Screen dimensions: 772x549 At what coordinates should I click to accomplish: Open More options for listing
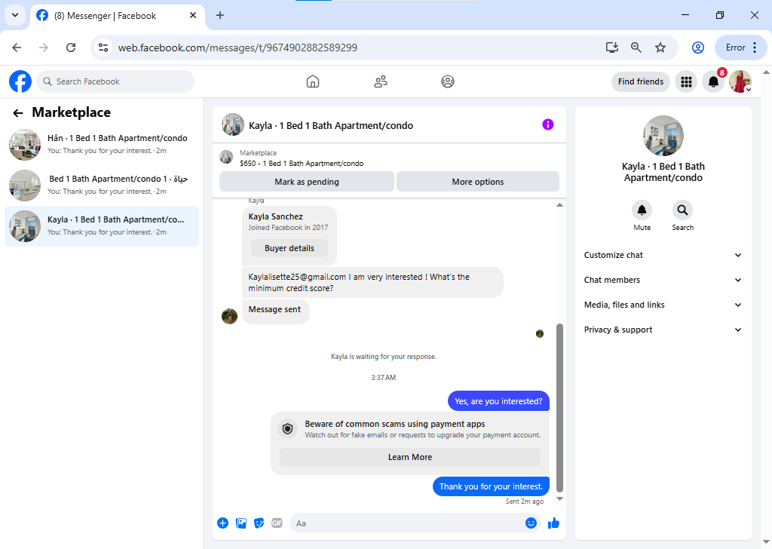[477, 182]
